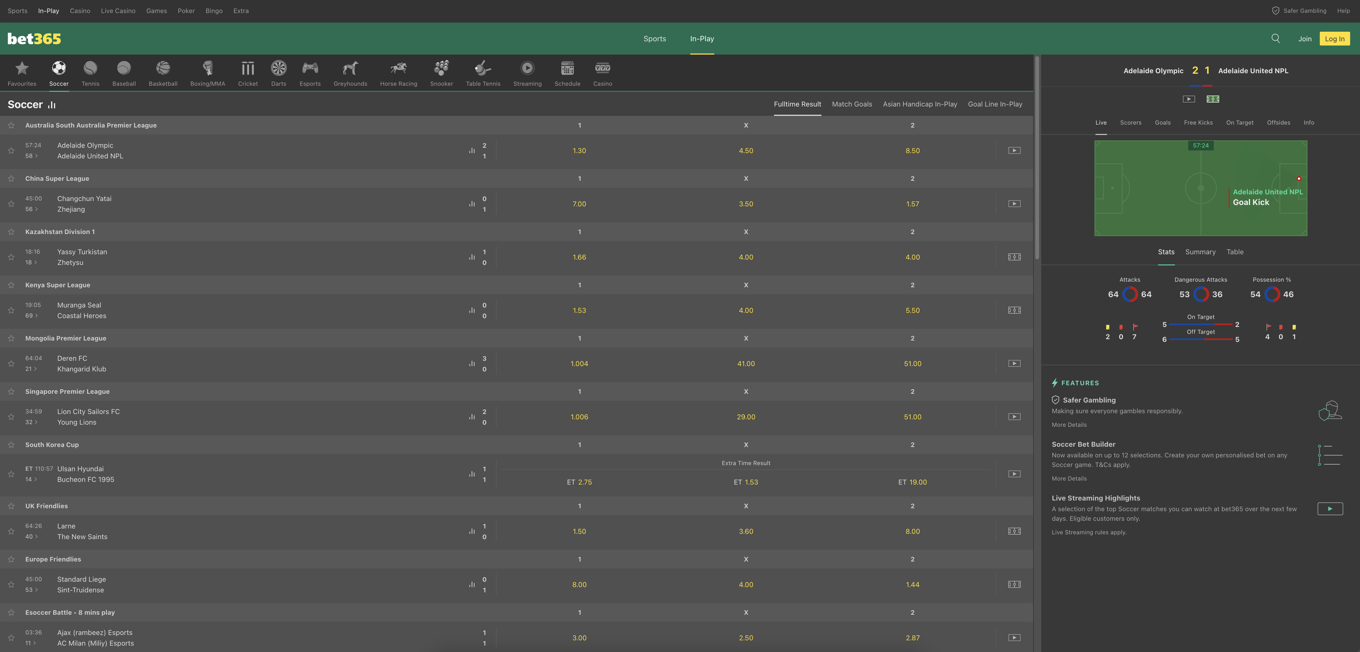This screenshot has width=1360, height=652.
Task: Expand 40 more markets for Larne
Action: tap(32, 537)
